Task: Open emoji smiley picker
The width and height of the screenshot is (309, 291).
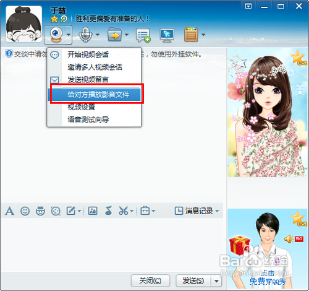Action: pos(25,211)
